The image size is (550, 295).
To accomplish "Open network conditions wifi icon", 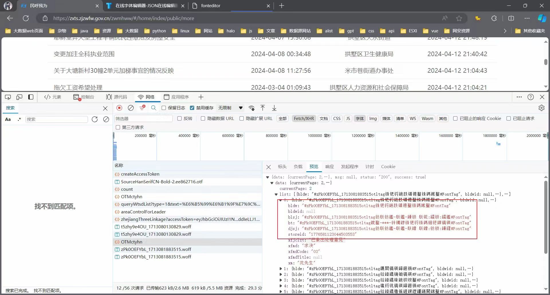I will point(252,108).
